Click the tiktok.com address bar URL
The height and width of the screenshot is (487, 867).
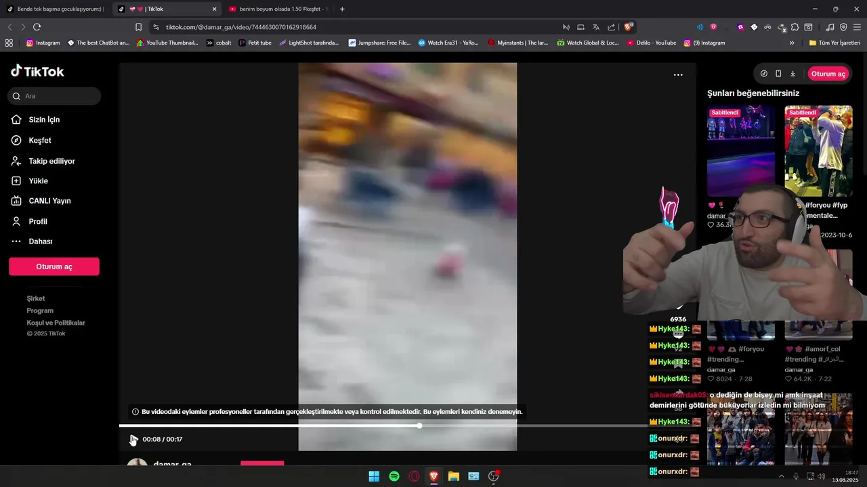[x=241, y=27]
